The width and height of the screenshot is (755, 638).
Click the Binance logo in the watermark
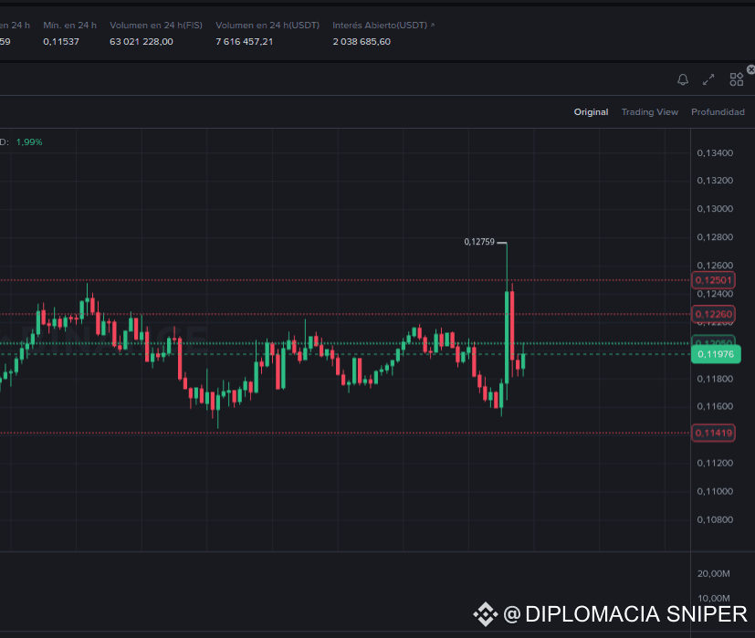pyautogui.click(x=485, y=614)
